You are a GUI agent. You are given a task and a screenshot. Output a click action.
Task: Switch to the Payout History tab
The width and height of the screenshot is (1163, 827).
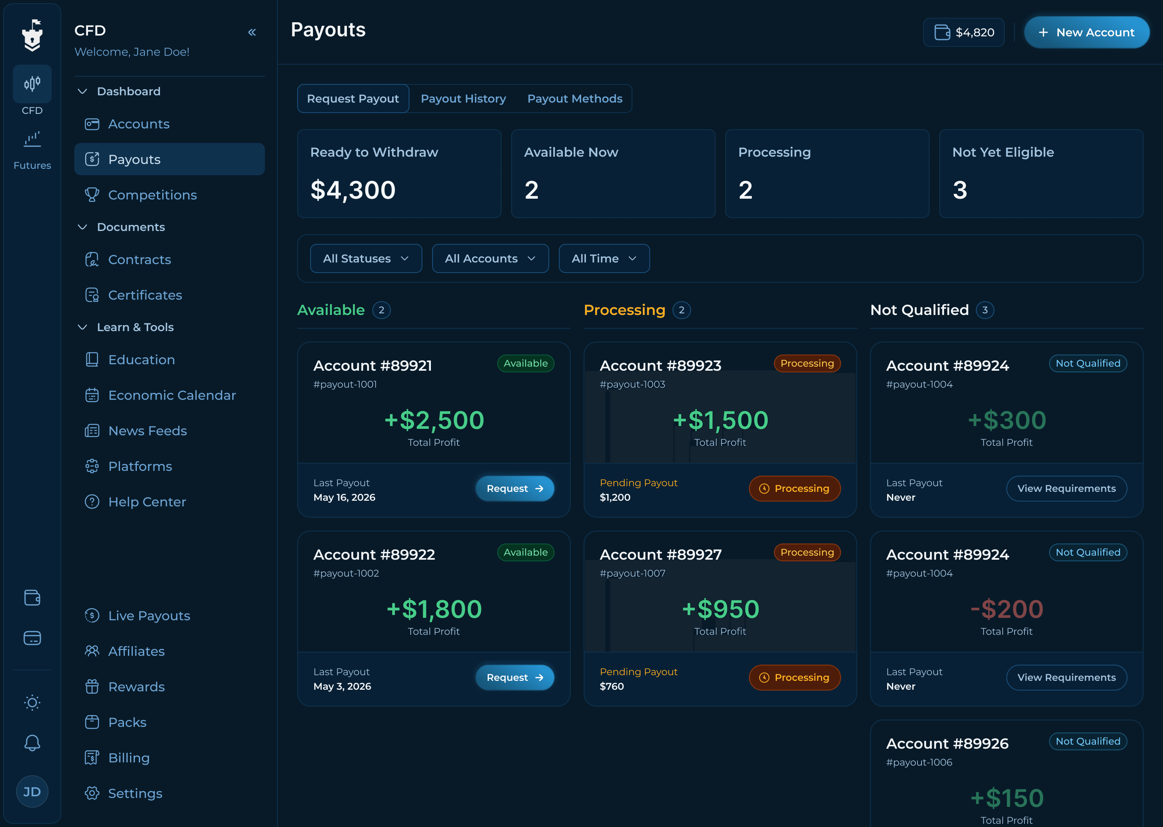[x=463, y=99]
